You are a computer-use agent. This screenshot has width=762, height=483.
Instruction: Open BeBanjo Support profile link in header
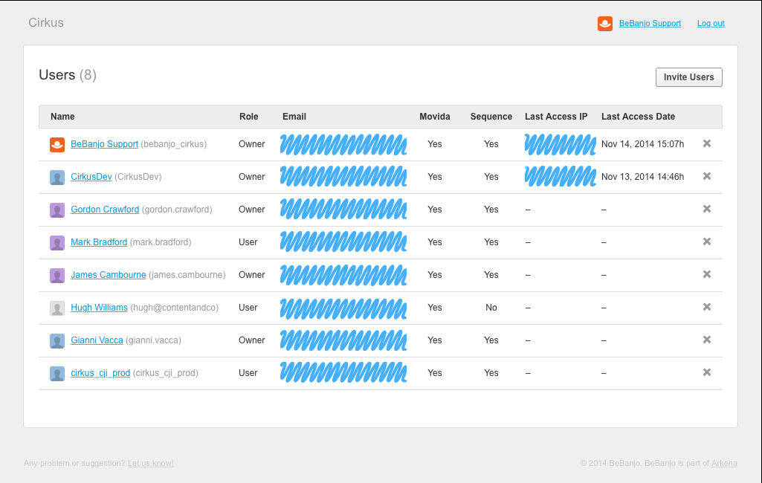[x=650, y=24]
